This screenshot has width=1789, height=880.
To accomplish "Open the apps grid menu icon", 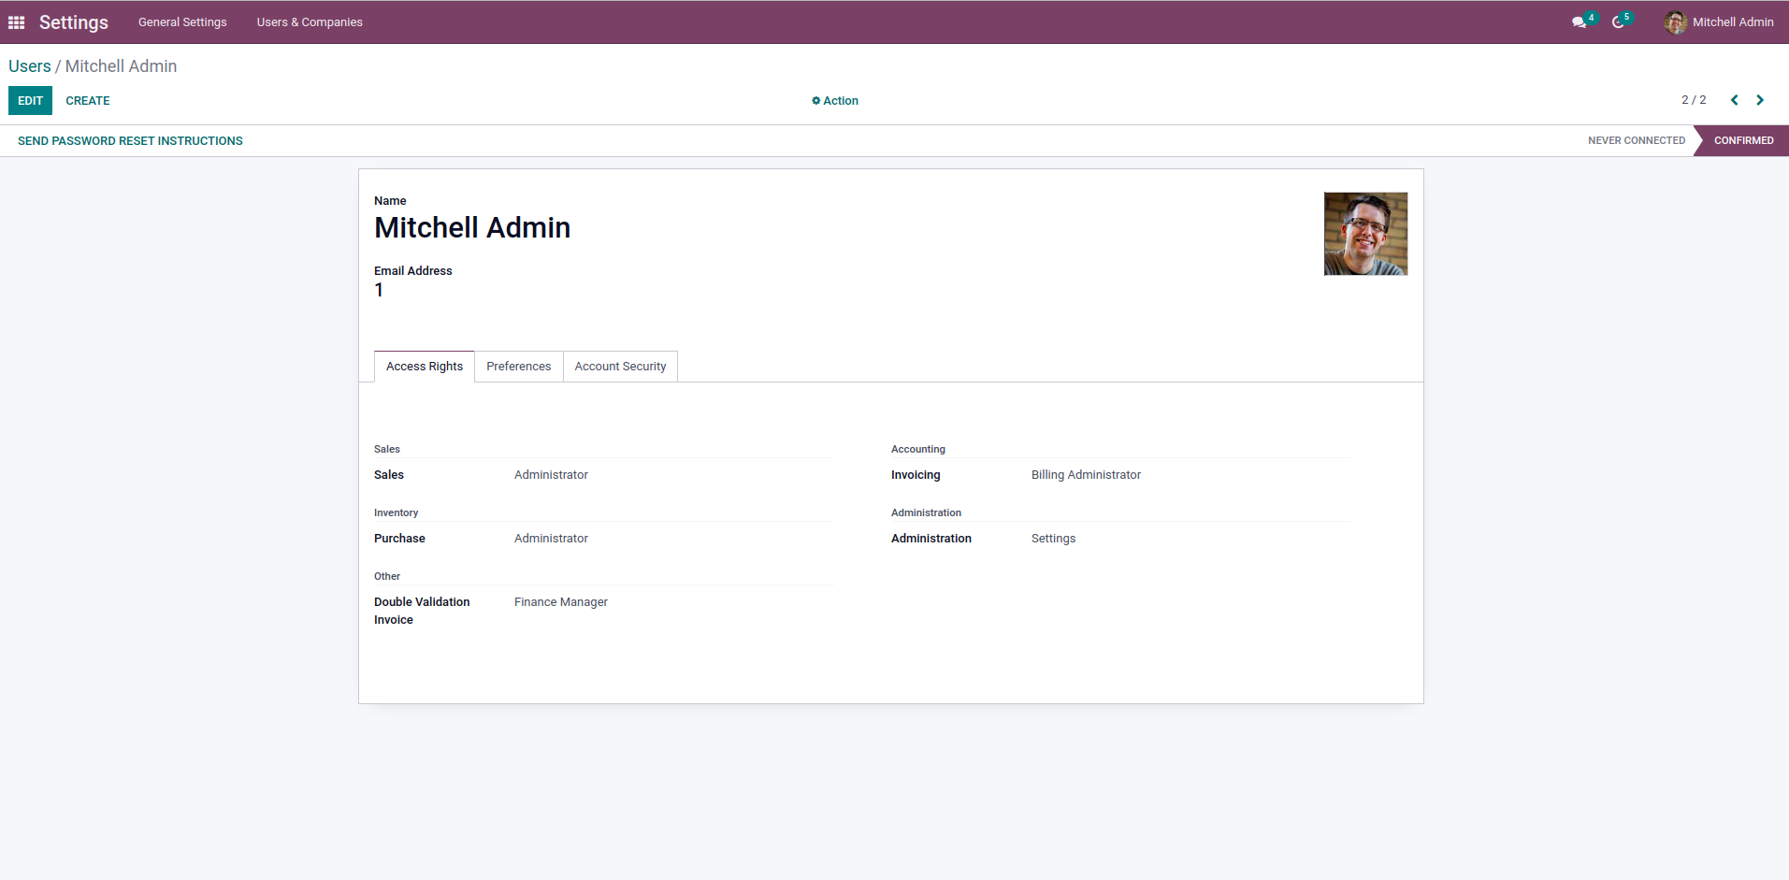I will pos(17,22).
